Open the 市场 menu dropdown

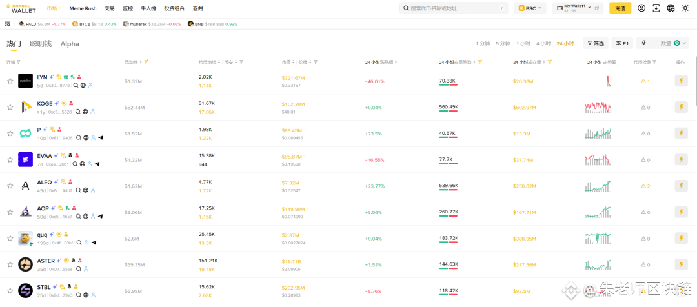pyautogui.click(x=54, y=8)
